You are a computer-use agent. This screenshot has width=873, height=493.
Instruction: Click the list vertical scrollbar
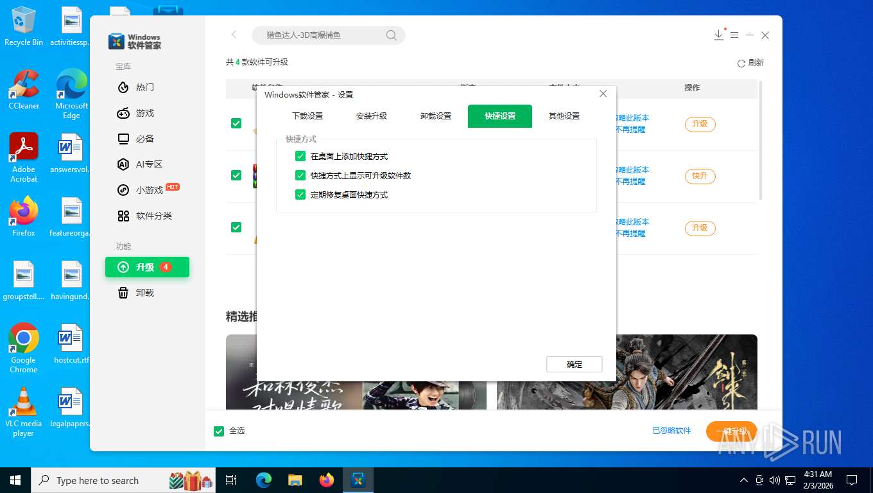pyautogui.click(x=761, y=140)
